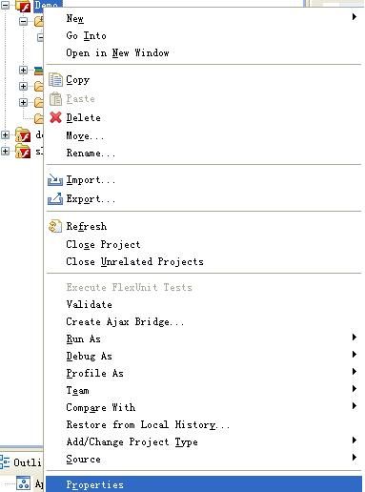Select Properties from the context menu
The image size is (365, 492).
point(203,484)
